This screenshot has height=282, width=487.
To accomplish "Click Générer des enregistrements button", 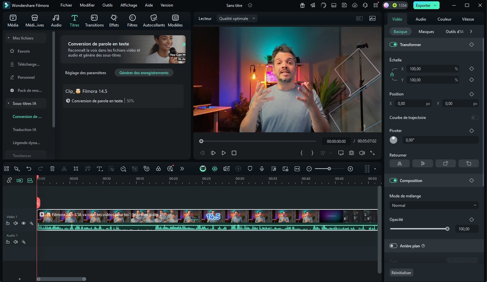I will [144, 73].
